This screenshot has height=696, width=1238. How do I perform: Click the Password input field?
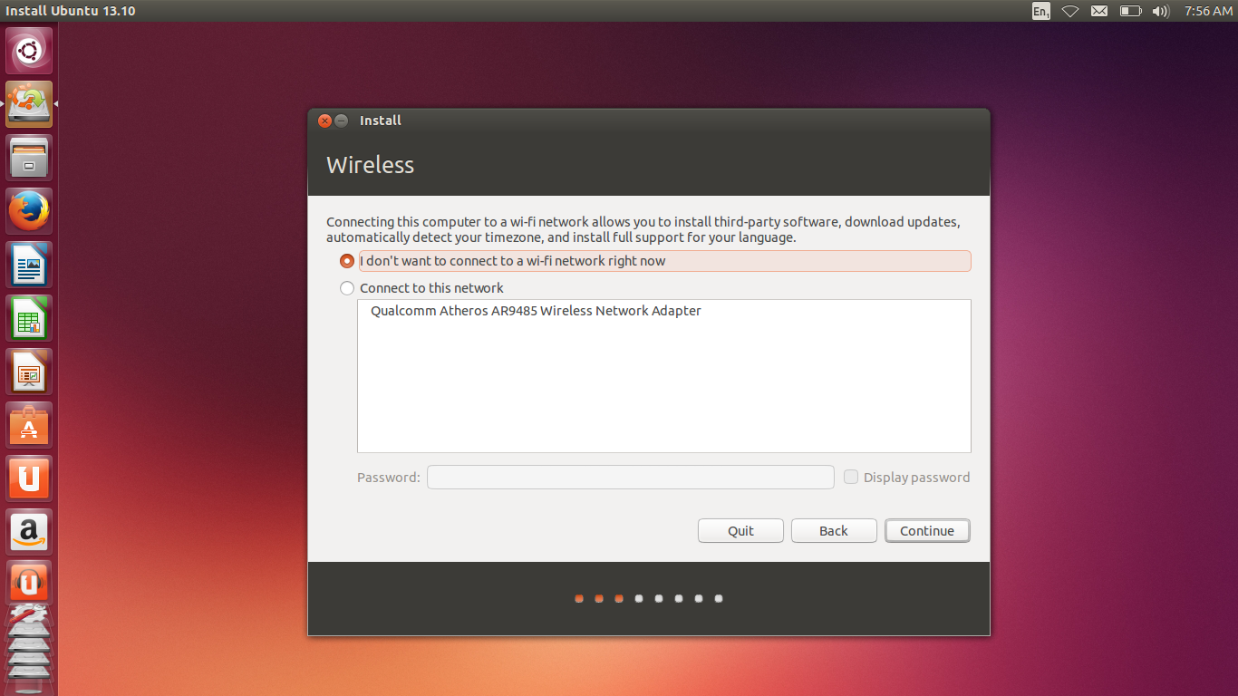[x=631, y=477]
